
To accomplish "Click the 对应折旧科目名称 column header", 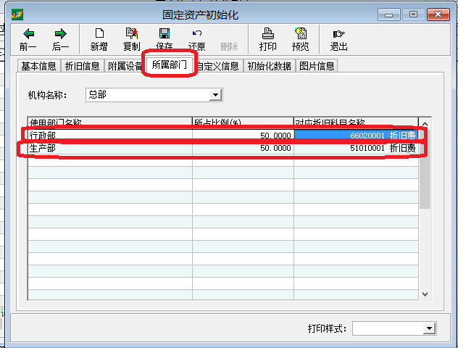I will [355, 122].
